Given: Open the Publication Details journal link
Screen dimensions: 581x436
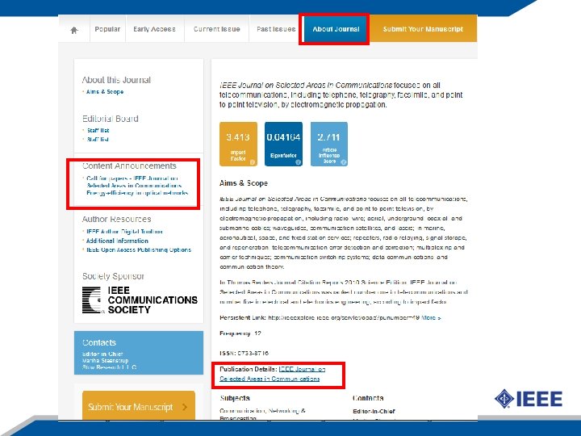Looking at the screenshot, I should tap(273, 374).
